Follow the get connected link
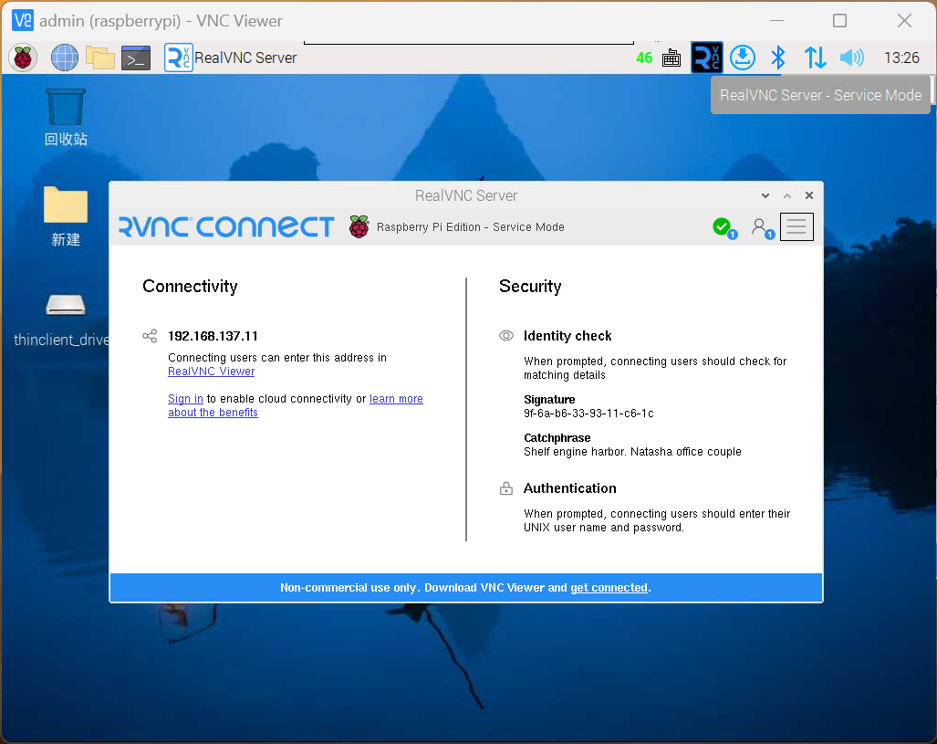The width and height of the screenshot is (937, 744). pos(609,588)
